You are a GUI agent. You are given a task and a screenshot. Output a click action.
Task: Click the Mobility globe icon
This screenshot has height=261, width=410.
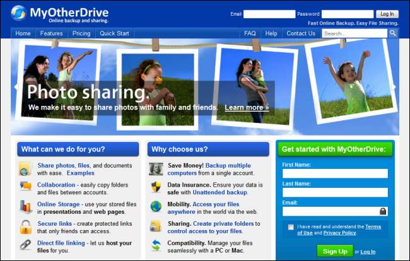156,206
